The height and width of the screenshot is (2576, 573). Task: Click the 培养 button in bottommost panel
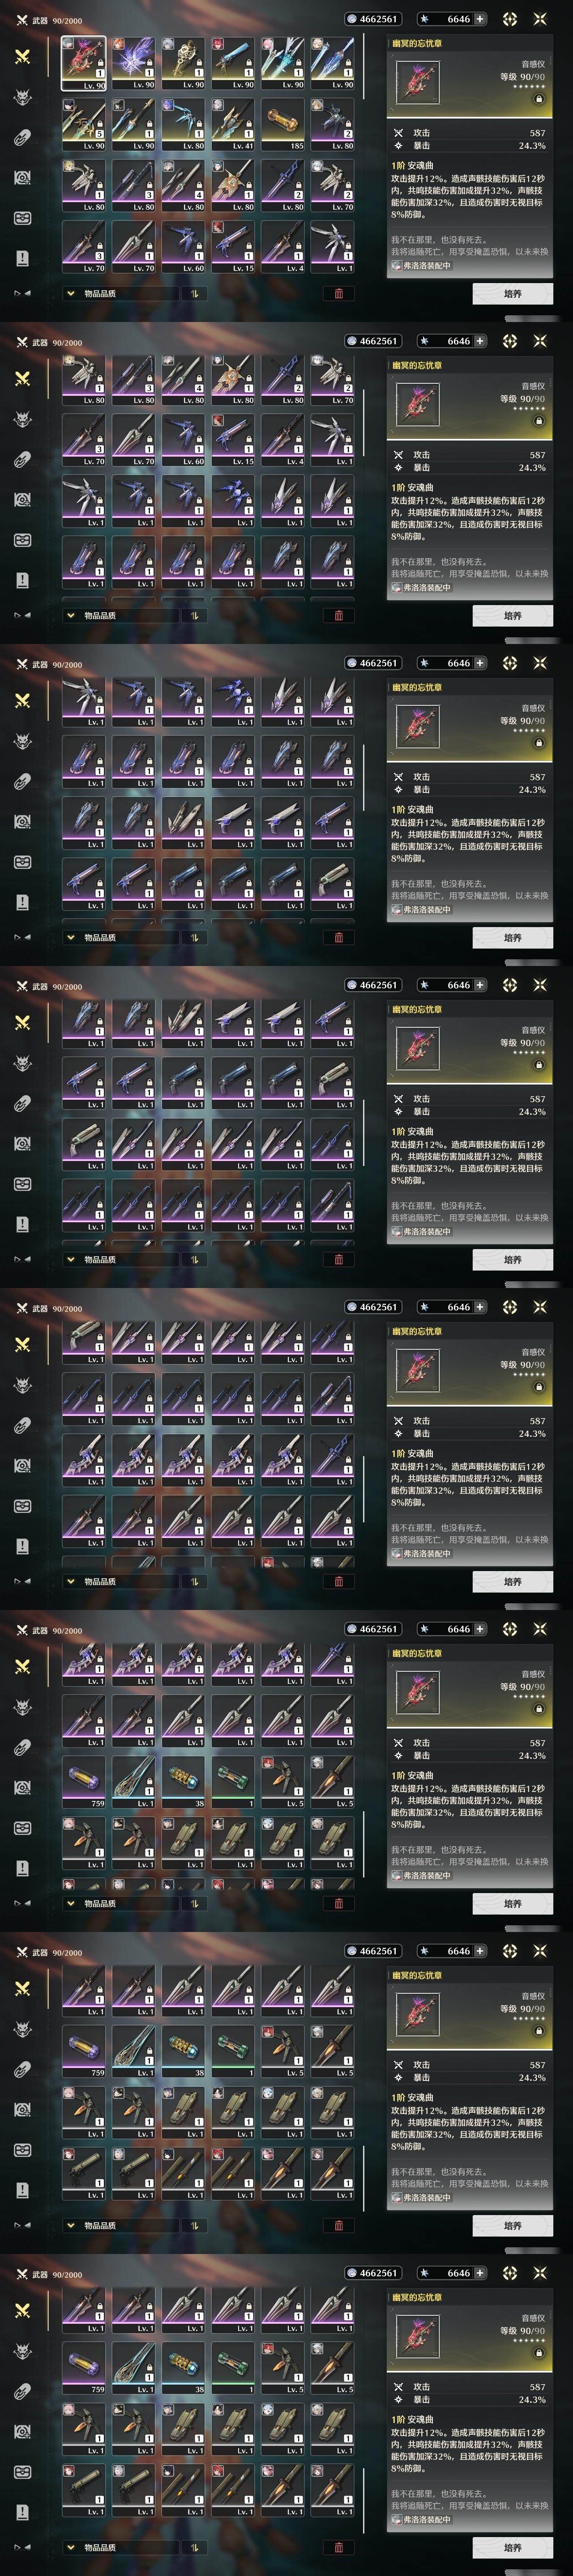pos(512,2547)
